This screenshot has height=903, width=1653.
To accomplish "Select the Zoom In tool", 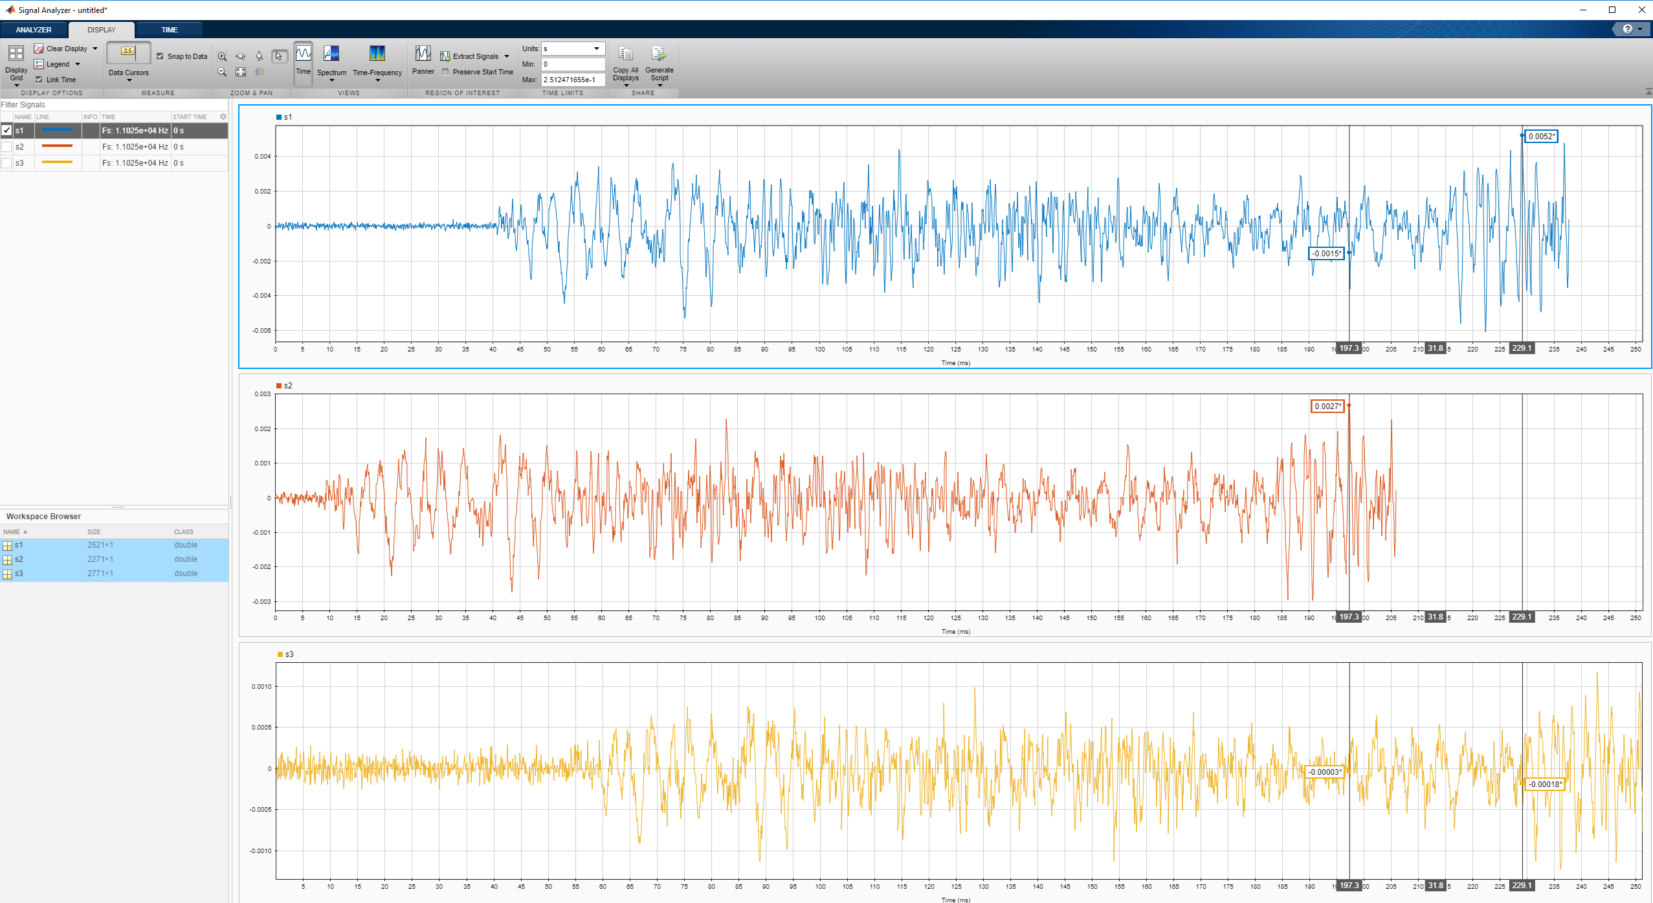I will click(222, 56).
